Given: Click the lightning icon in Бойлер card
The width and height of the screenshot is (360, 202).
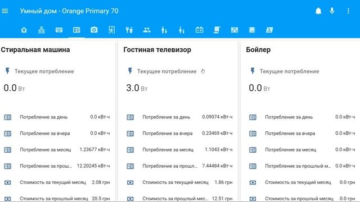Looking at the screenshot, I should point(253,71).
